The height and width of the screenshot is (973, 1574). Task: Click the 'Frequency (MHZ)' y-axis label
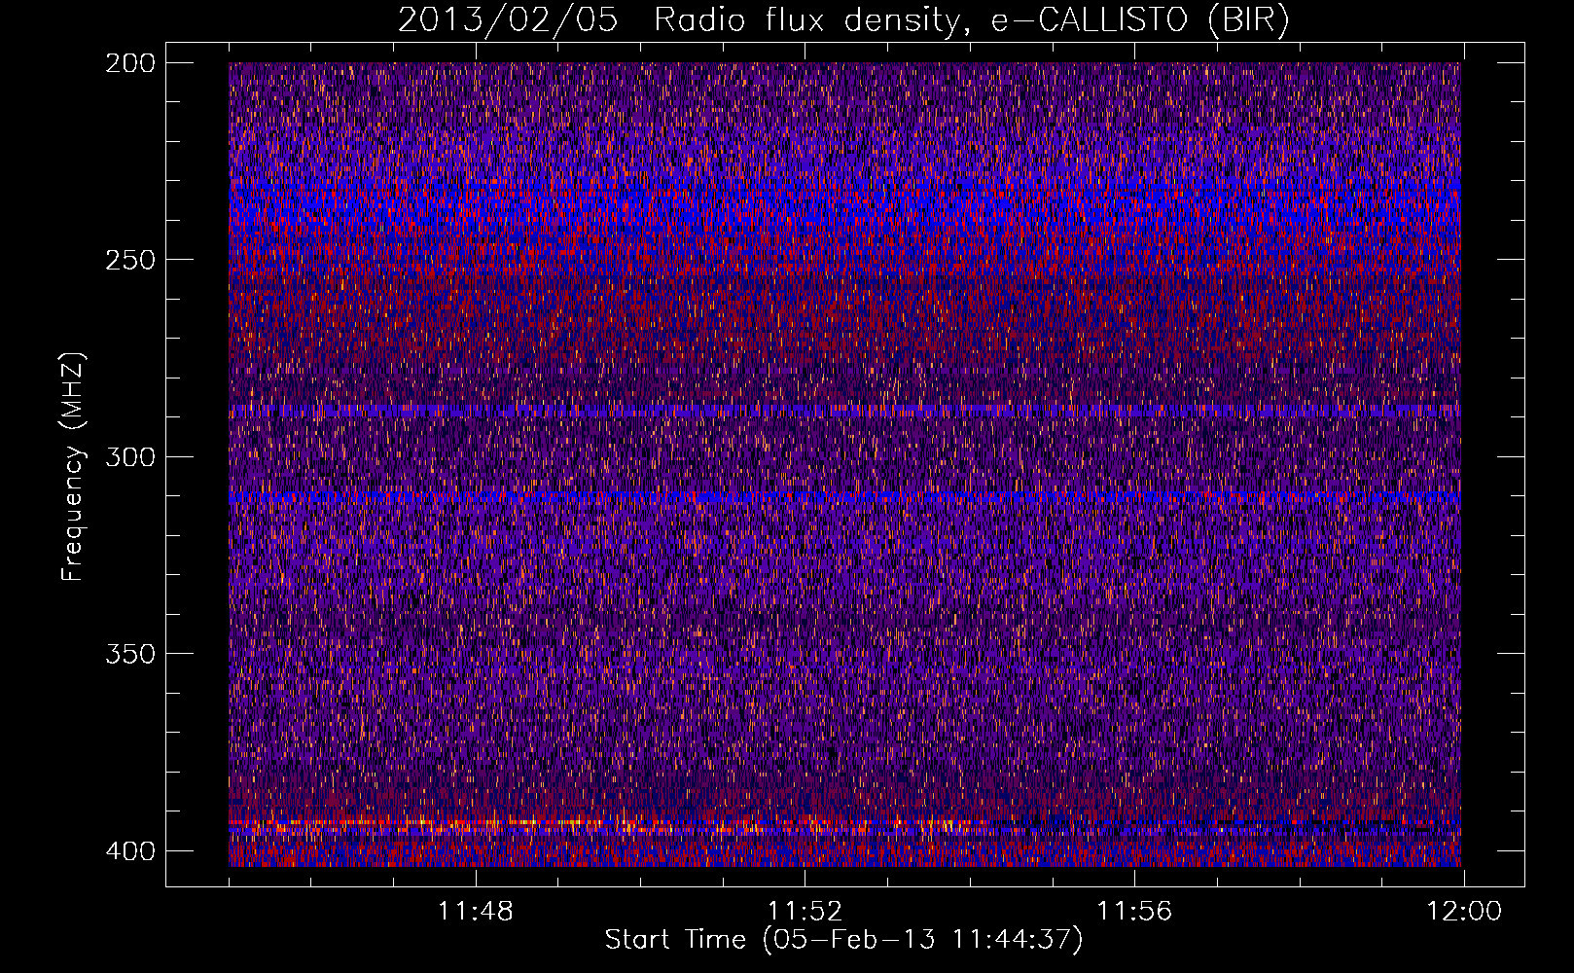coord(73,467)
